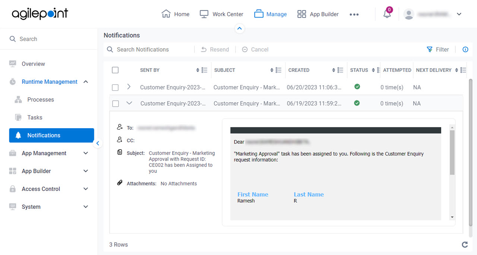Viewport: 477px width, 255px height.
Task: Click the Resend button
Action: pos(215,49)
